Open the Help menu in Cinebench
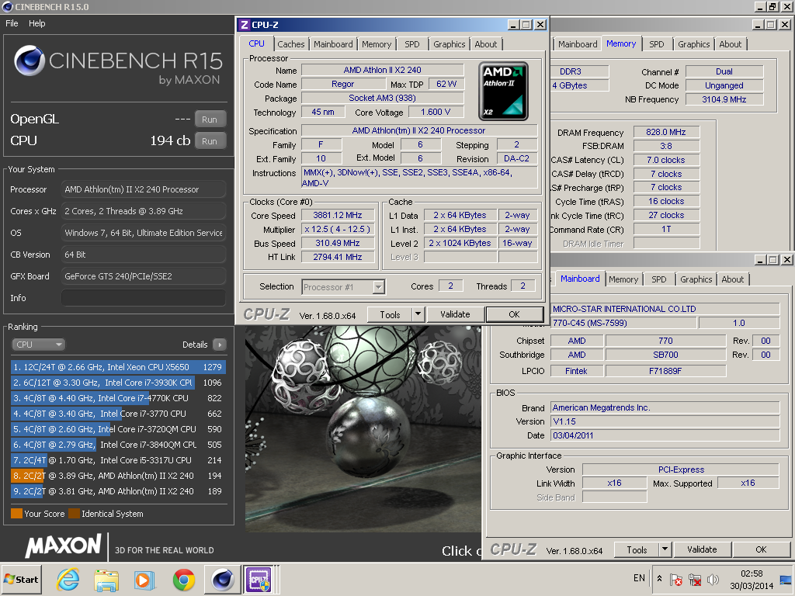This screenshot has width=795, height=596. [36, 23]
